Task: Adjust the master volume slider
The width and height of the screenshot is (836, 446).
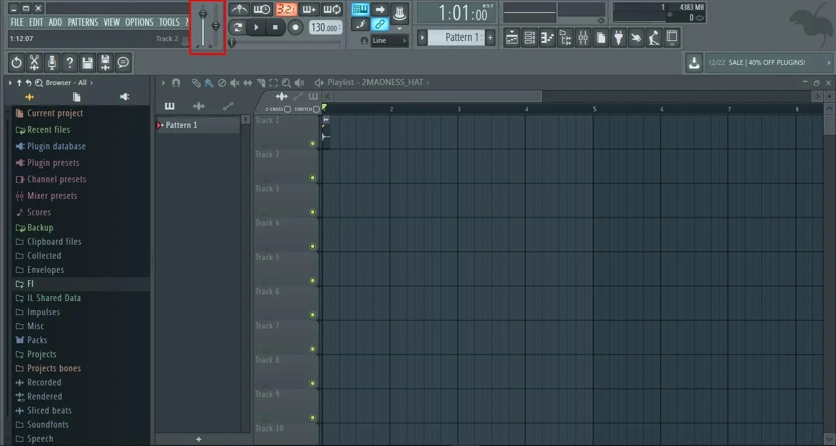Action: [203, 25]
